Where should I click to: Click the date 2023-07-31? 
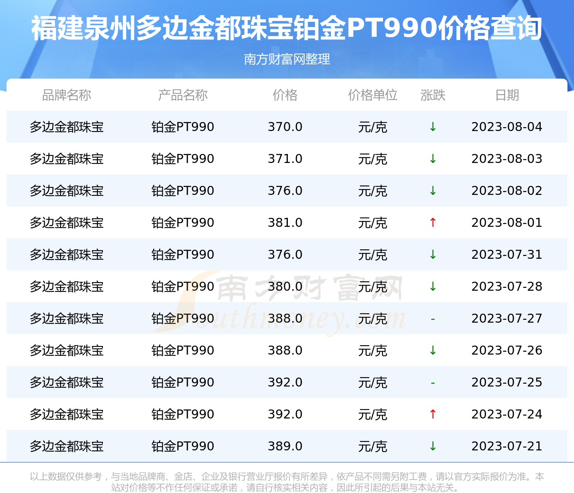coord(507,255)
